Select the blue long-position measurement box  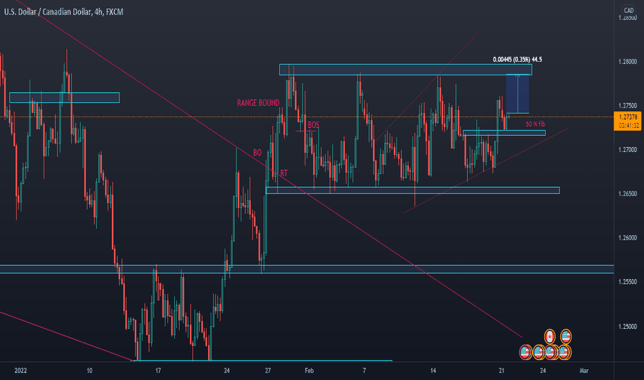518,94
